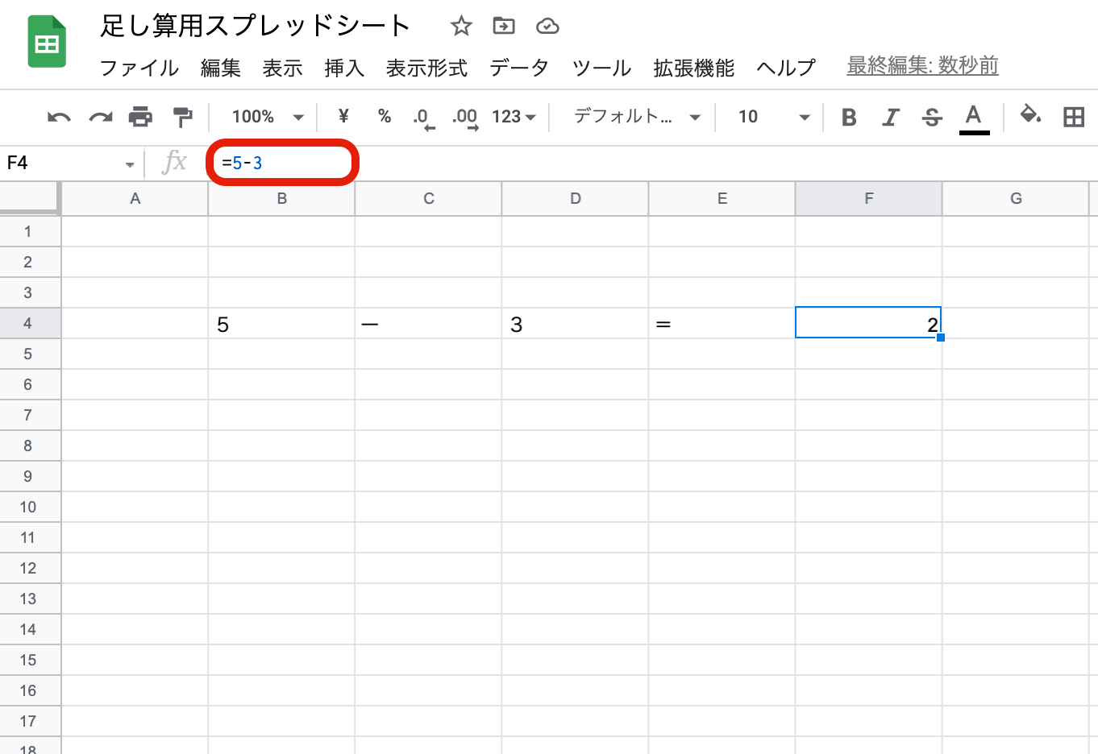Open the 表示 menu
The width and height of the screenshot is (1098, 754).
click(x=282, y=68)
